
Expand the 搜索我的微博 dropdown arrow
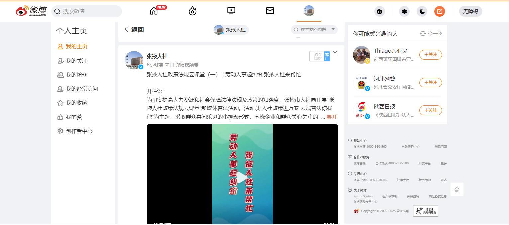pos(333,29)
